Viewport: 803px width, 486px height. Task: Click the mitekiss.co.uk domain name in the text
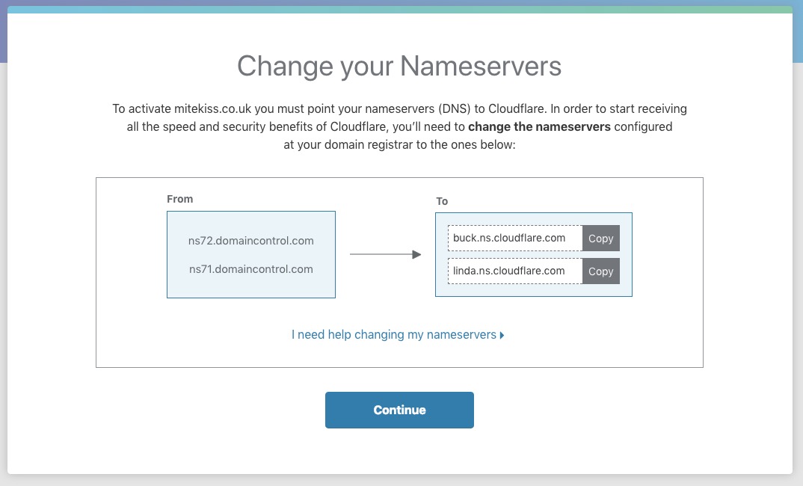point(196,108)
